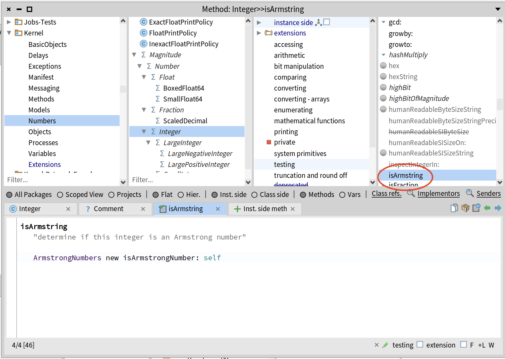Click the override arrow beside gcd:

384,22
